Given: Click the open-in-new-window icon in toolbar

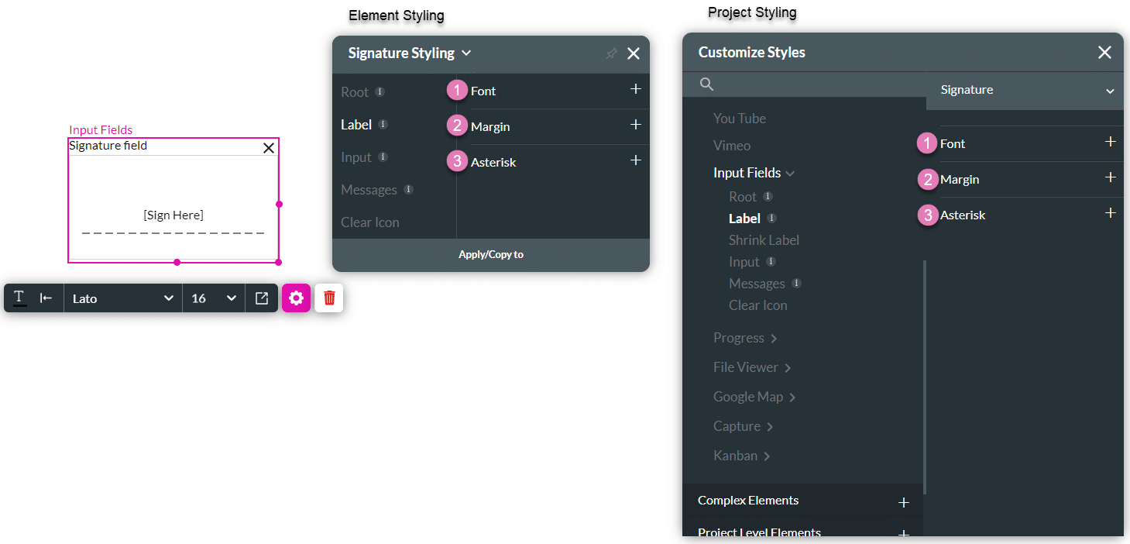Looking at the screenshot, I should click(x=262, y=298).
